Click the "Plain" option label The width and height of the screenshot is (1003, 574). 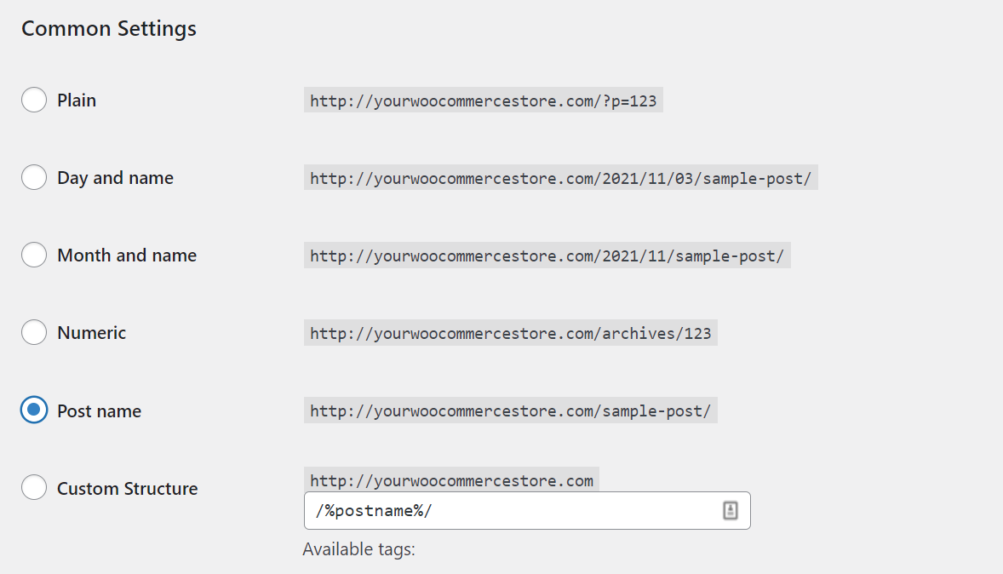click(x=77, y=100)
